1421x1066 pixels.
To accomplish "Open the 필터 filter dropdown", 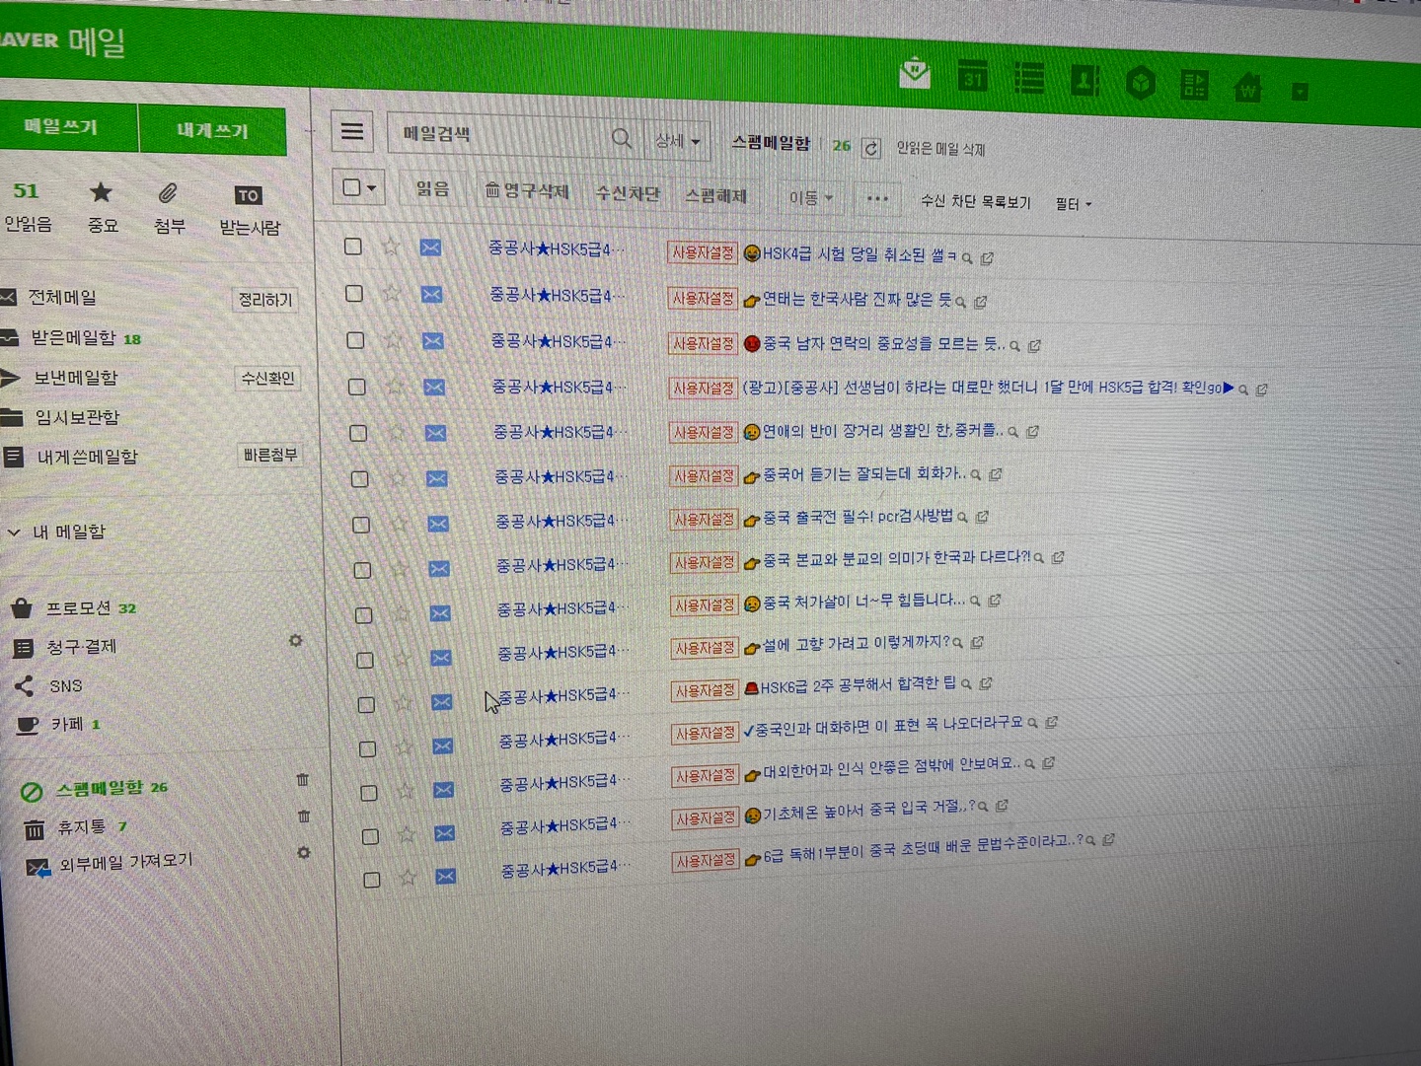I will (x=1074, y=204).
